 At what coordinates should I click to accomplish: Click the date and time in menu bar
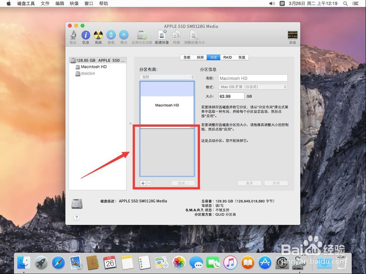tap(313, 4)
